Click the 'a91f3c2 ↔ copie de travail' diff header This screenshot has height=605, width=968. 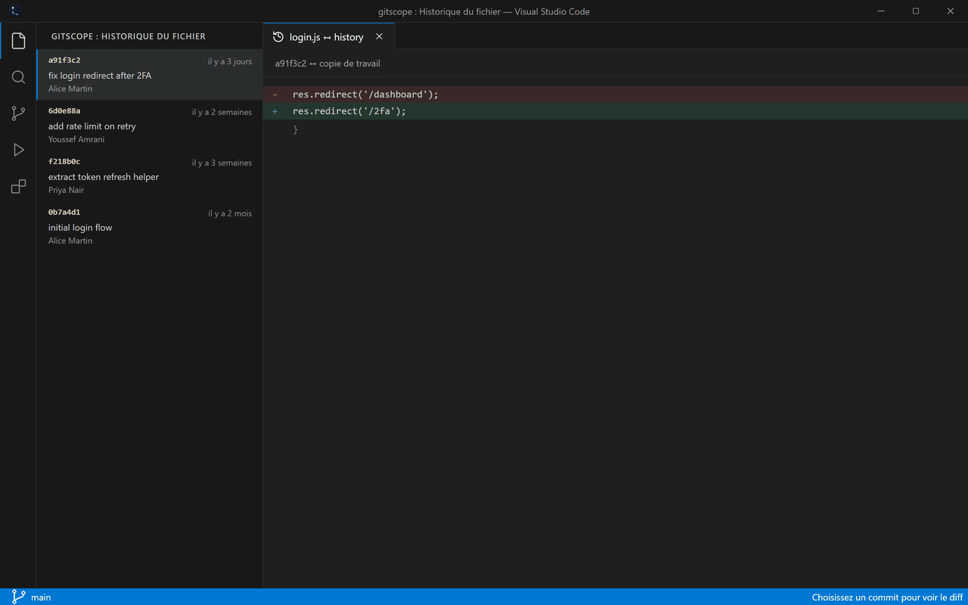pos(327,64)
